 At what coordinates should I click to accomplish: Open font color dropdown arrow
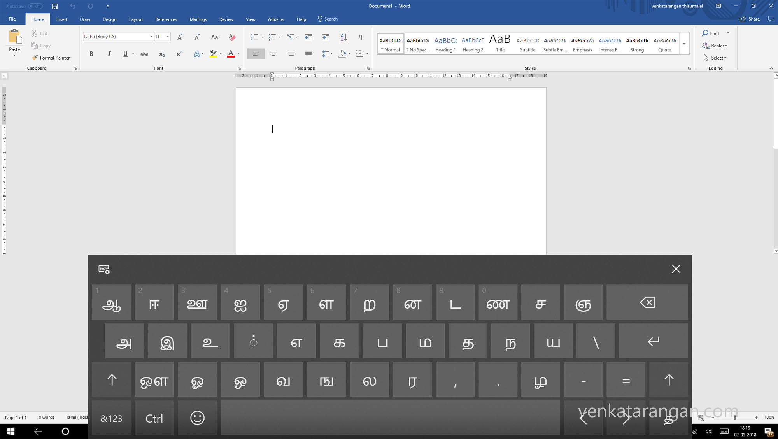pyautogui.click(x=238, y=54)
